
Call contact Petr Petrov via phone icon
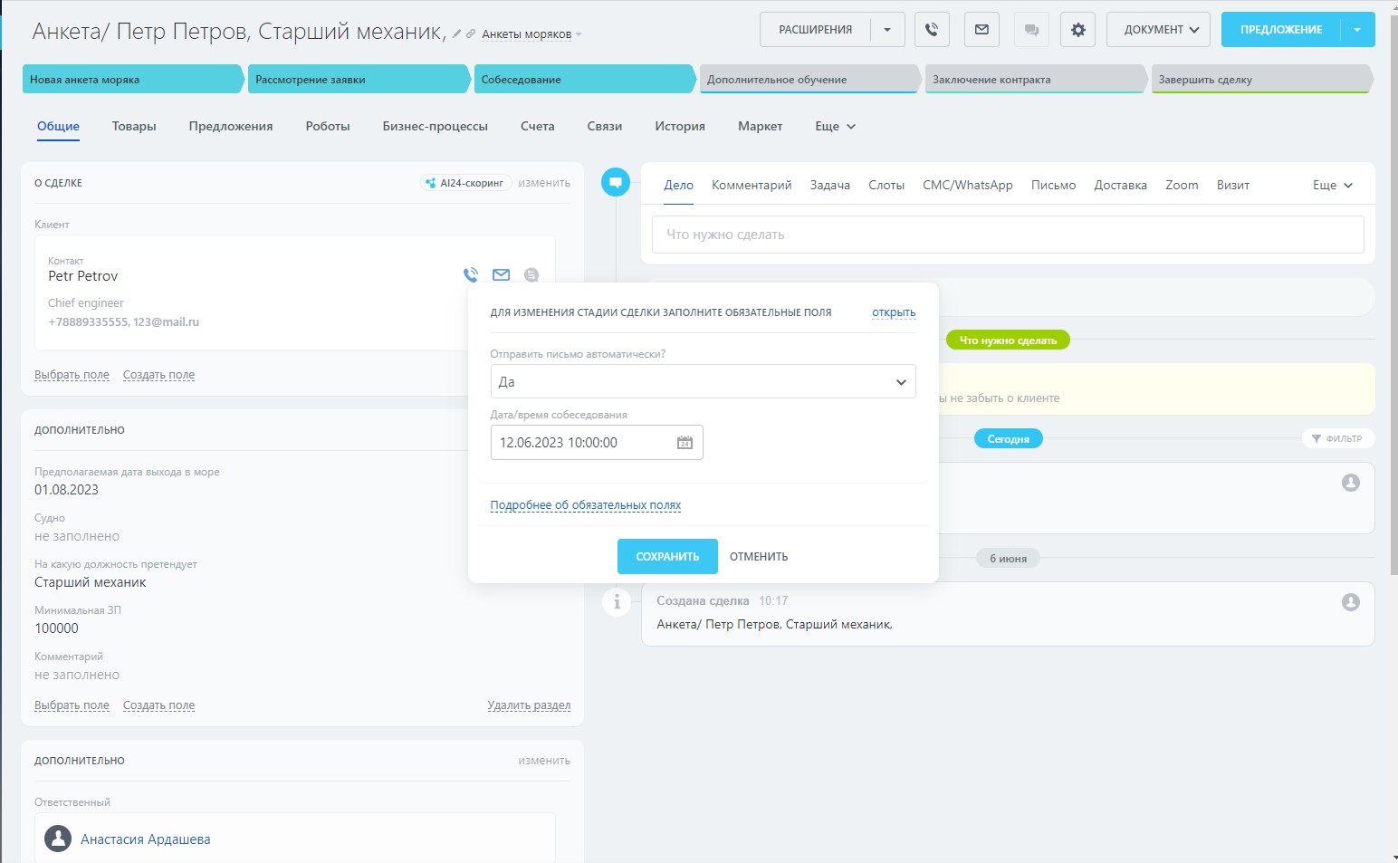coord(471,274)
